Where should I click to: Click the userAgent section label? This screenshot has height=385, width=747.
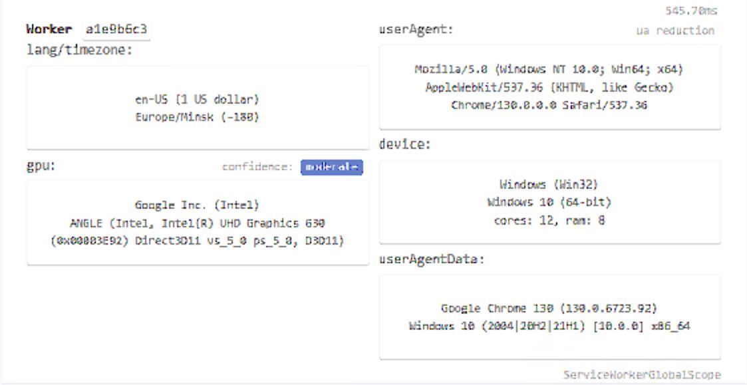click(x=416, y=29)
